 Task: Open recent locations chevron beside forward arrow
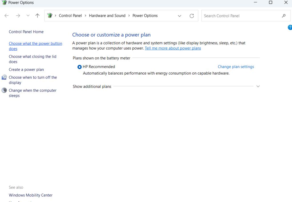tap(28, 16)
